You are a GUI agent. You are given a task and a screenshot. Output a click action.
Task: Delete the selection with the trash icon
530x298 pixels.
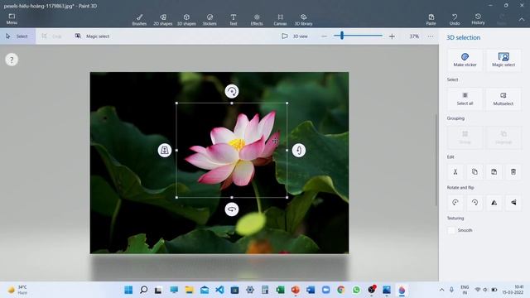(x=513, y=172)
